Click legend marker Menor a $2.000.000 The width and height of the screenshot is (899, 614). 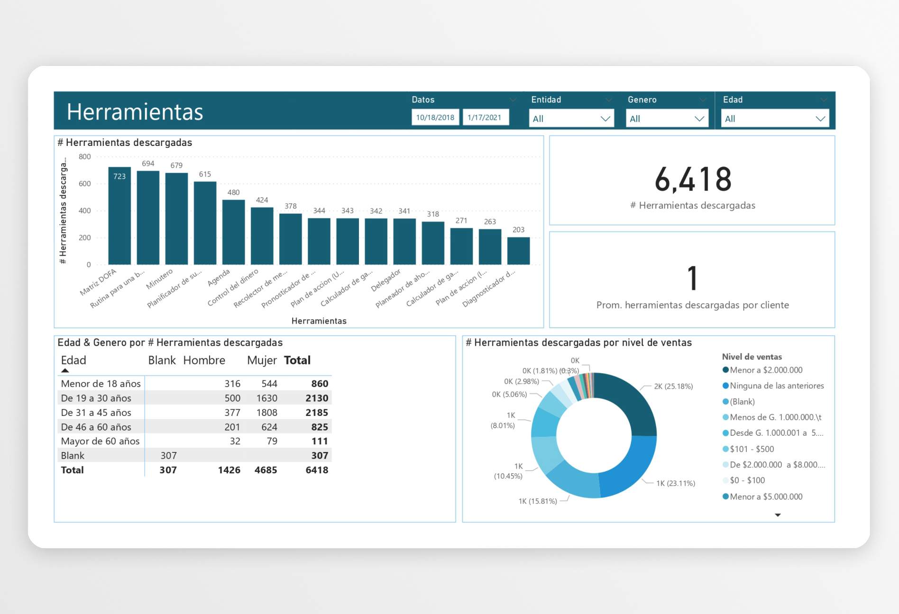[725, 370]
